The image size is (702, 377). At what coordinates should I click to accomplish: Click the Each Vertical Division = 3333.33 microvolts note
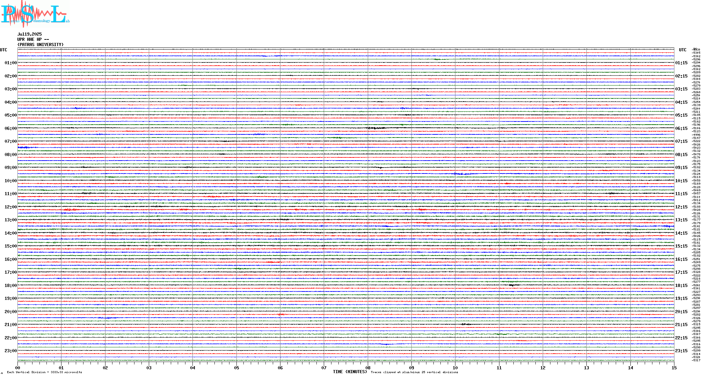click(44, 372)
